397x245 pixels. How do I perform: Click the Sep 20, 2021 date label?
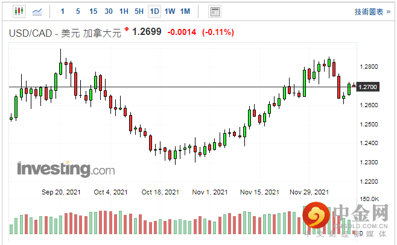click(x=61, y=192)
